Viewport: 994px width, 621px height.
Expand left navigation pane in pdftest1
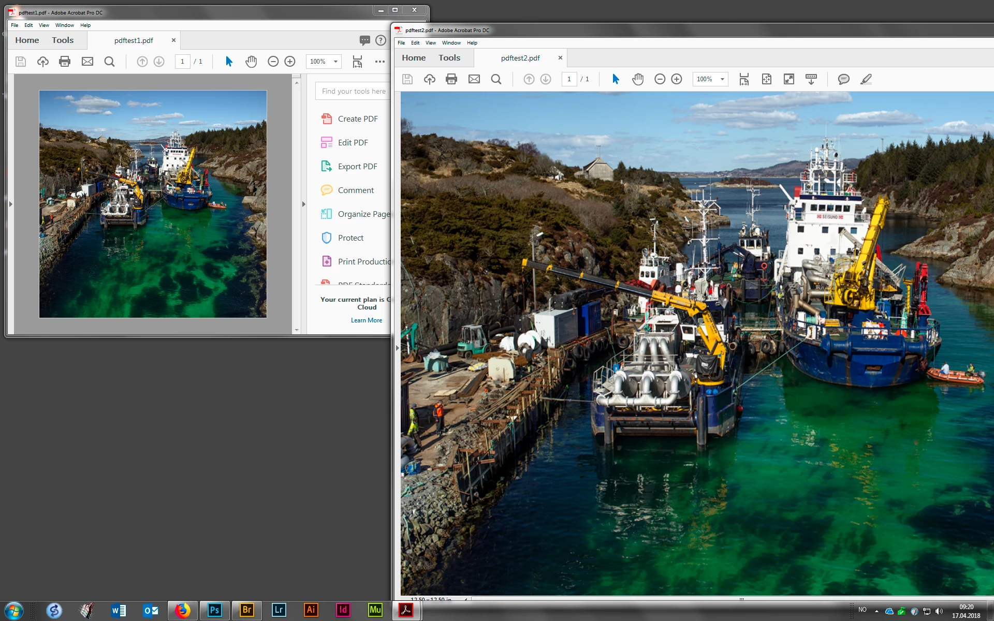(10, 204)
